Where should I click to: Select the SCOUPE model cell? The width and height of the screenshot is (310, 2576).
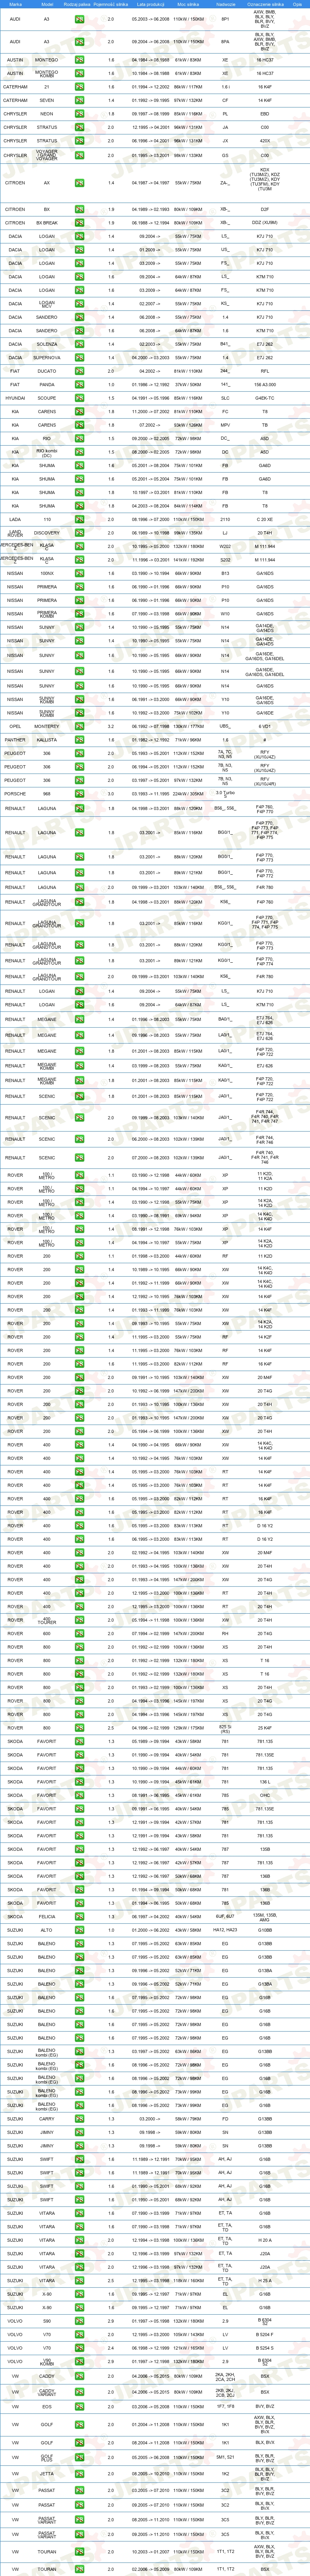click(47, 398)
